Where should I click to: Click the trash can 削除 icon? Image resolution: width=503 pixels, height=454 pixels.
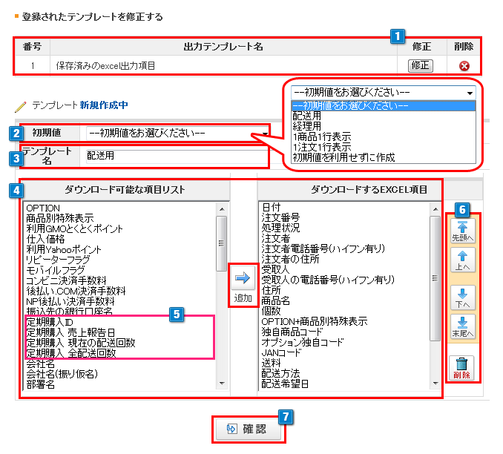click(463, 366)
